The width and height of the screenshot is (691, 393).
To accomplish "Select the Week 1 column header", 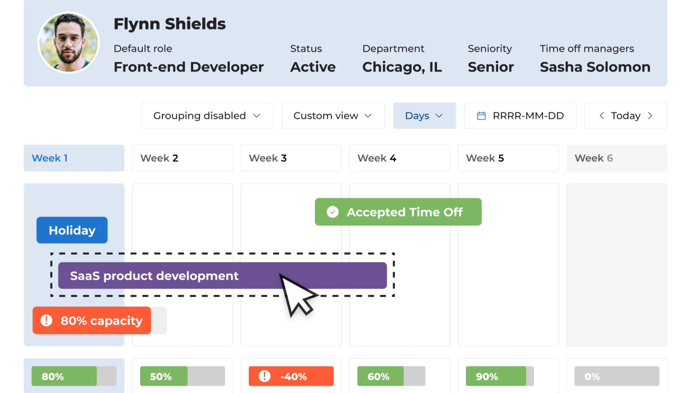I will tap(74, 158).
